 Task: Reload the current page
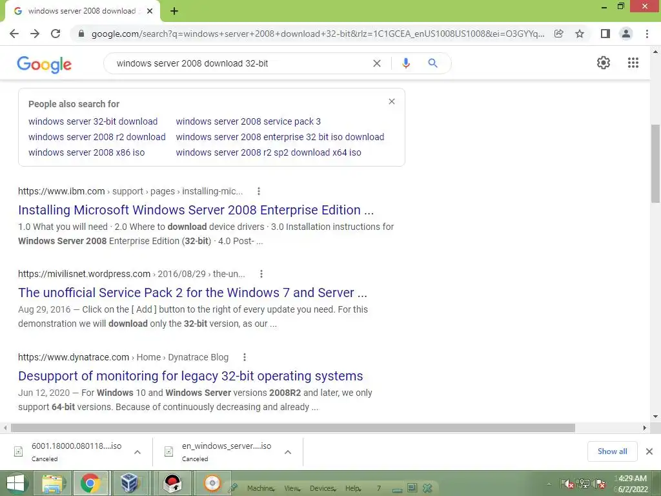click(x=56, y=34)
